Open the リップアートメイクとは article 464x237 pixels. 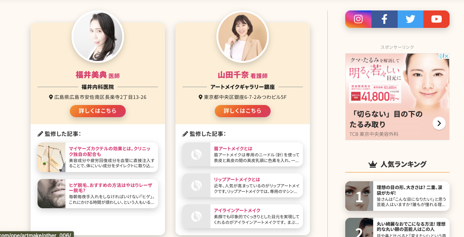click(x=243, y=185)
